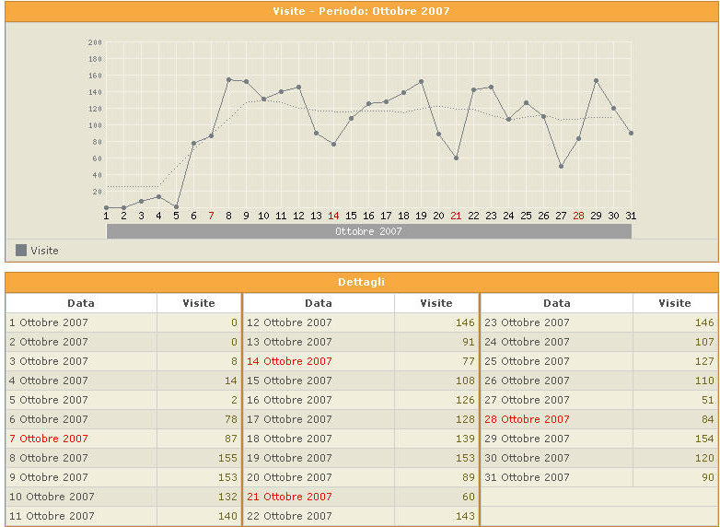Click day 14 red label on chart axis
Image resolution: width=720 pixels, height=527 pixels.
333,216
